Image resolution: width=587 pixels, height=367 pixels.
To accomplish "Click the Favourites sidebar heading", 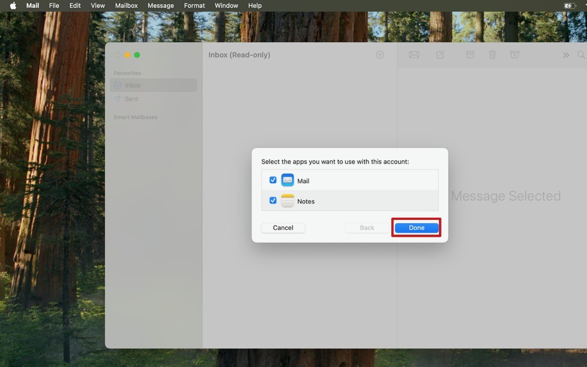I will pyautogui.click(x=127, y=73).
